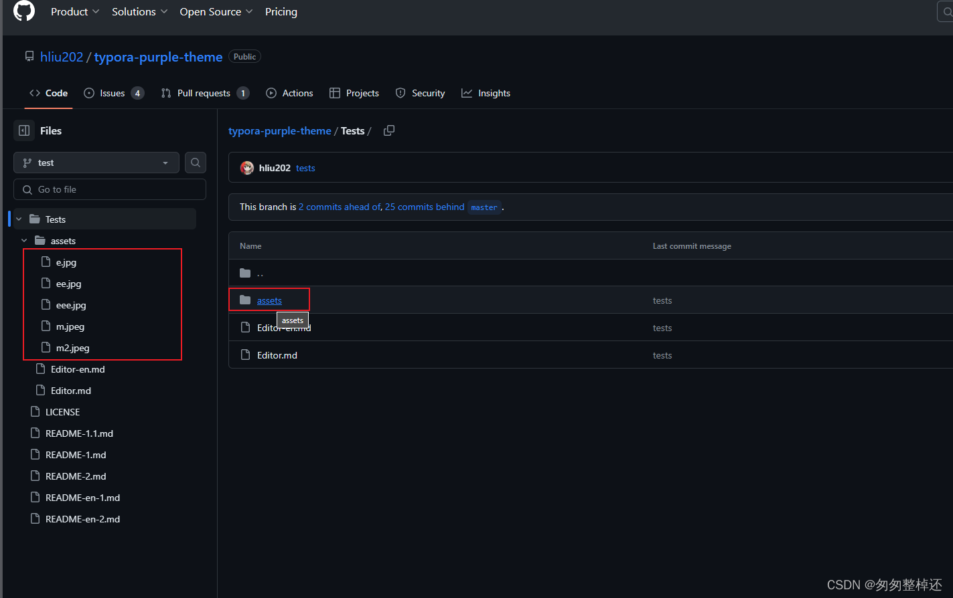This screenshot has width=953, height=598.
Task: Open hliu202 owner link
Action: pos(62,57)
